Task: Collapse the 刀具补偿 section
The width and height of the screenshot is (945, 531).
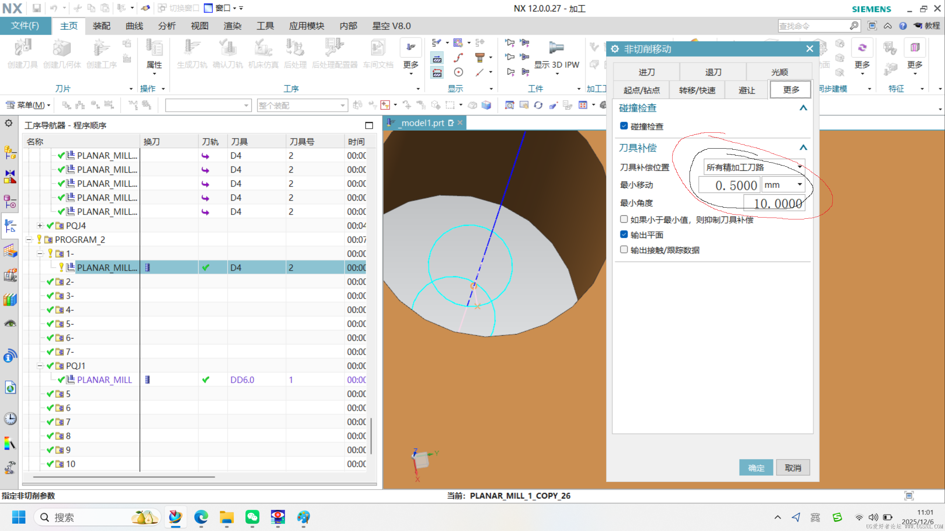Action: click(x=804, y=147)
